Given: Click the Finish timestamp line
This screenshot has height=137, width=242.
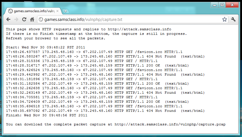Looking at the screenshot, I should tap(46, 115).
